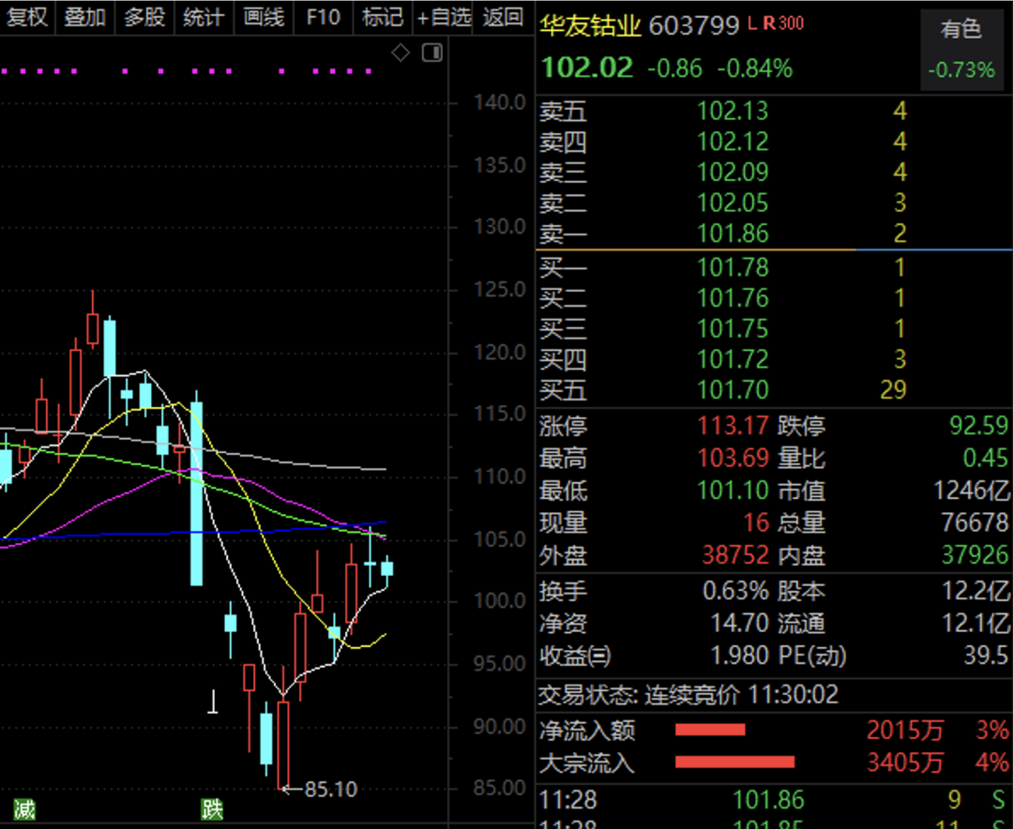Viewport: 1013px width, 829px height.
Task: Open the 叠加 overlay option
Action: [85, 17]
